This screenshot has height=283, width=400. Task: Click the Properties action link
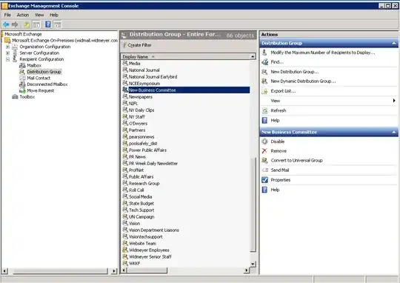[x=281, y=180]
